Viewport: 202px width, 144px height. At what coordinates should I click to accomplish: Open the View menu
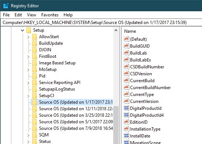point(31,15)
